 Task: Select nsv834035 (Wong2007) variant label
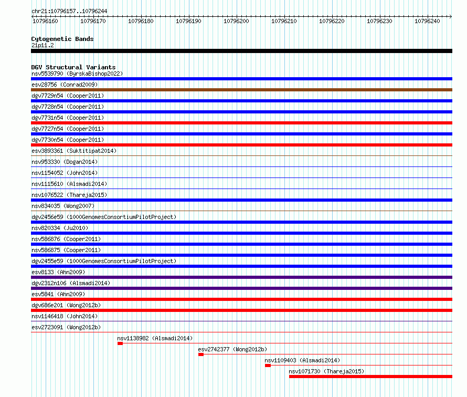(63, 206)
